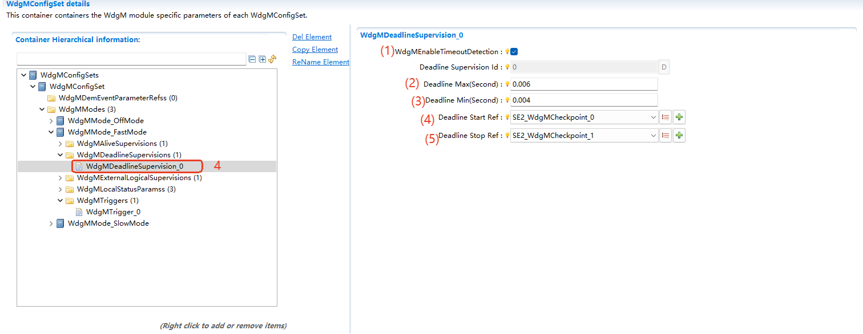Click green plus beside Deadline Start Ref
Image resolution: width=863 pixels, height=334 pixels.
tap(679, 117)
